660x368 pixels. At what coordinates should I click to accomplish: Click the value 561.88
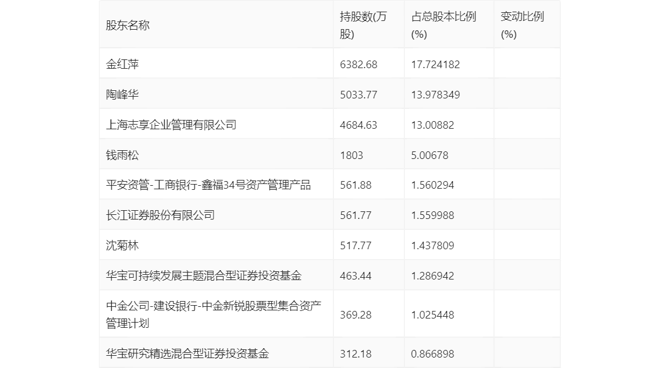coord(356,185)
